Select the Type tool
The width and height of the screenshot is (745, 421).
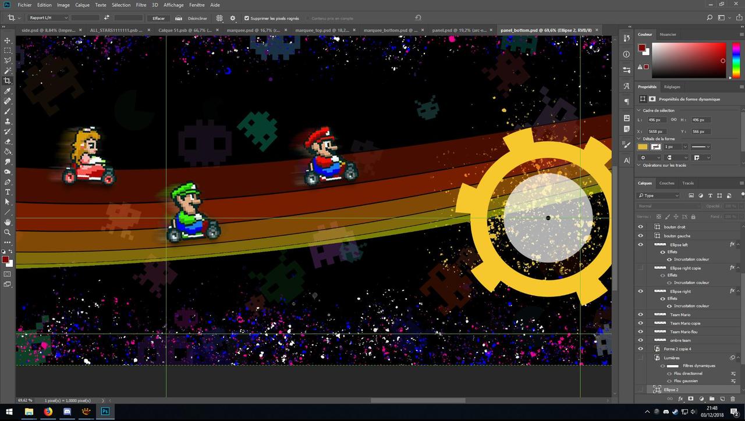pyautogui.click(x=8, y=191)
